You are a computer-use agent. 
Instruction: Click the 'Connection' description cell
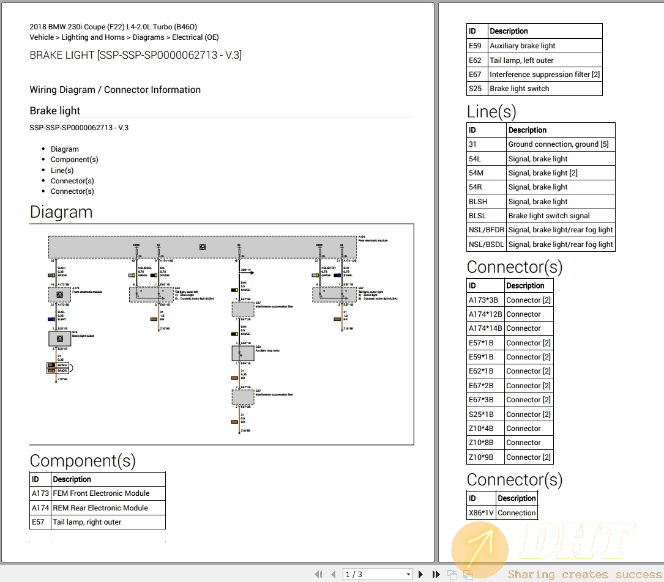[517, 513]
